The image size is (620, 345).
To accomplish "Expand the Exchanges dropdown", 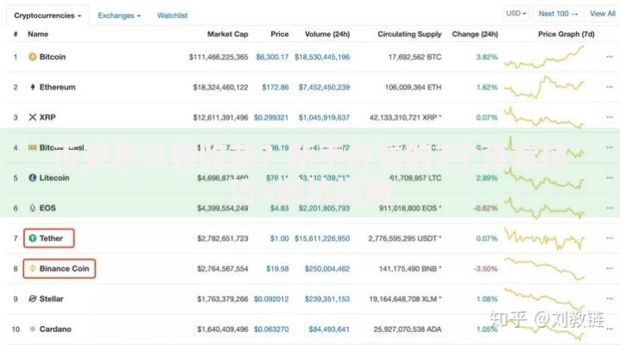I will tap(119, 16).
